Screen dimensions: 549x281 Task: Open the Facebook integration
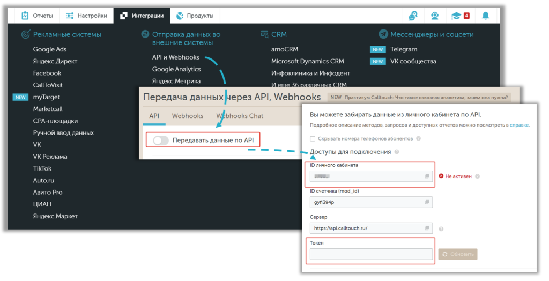(x=47, y=73)
